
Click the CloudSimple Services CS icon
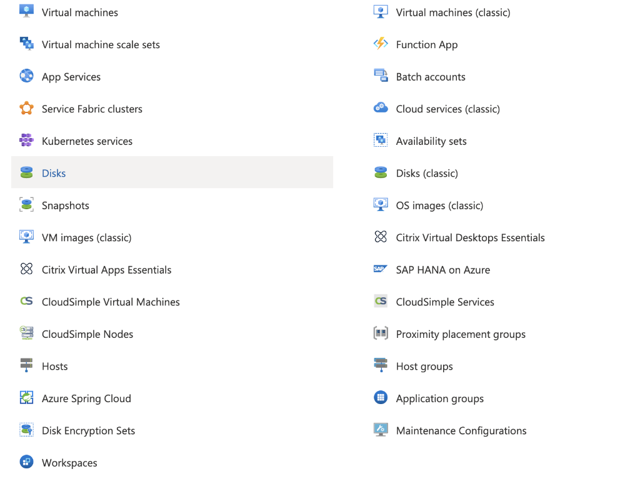[381, 301]
